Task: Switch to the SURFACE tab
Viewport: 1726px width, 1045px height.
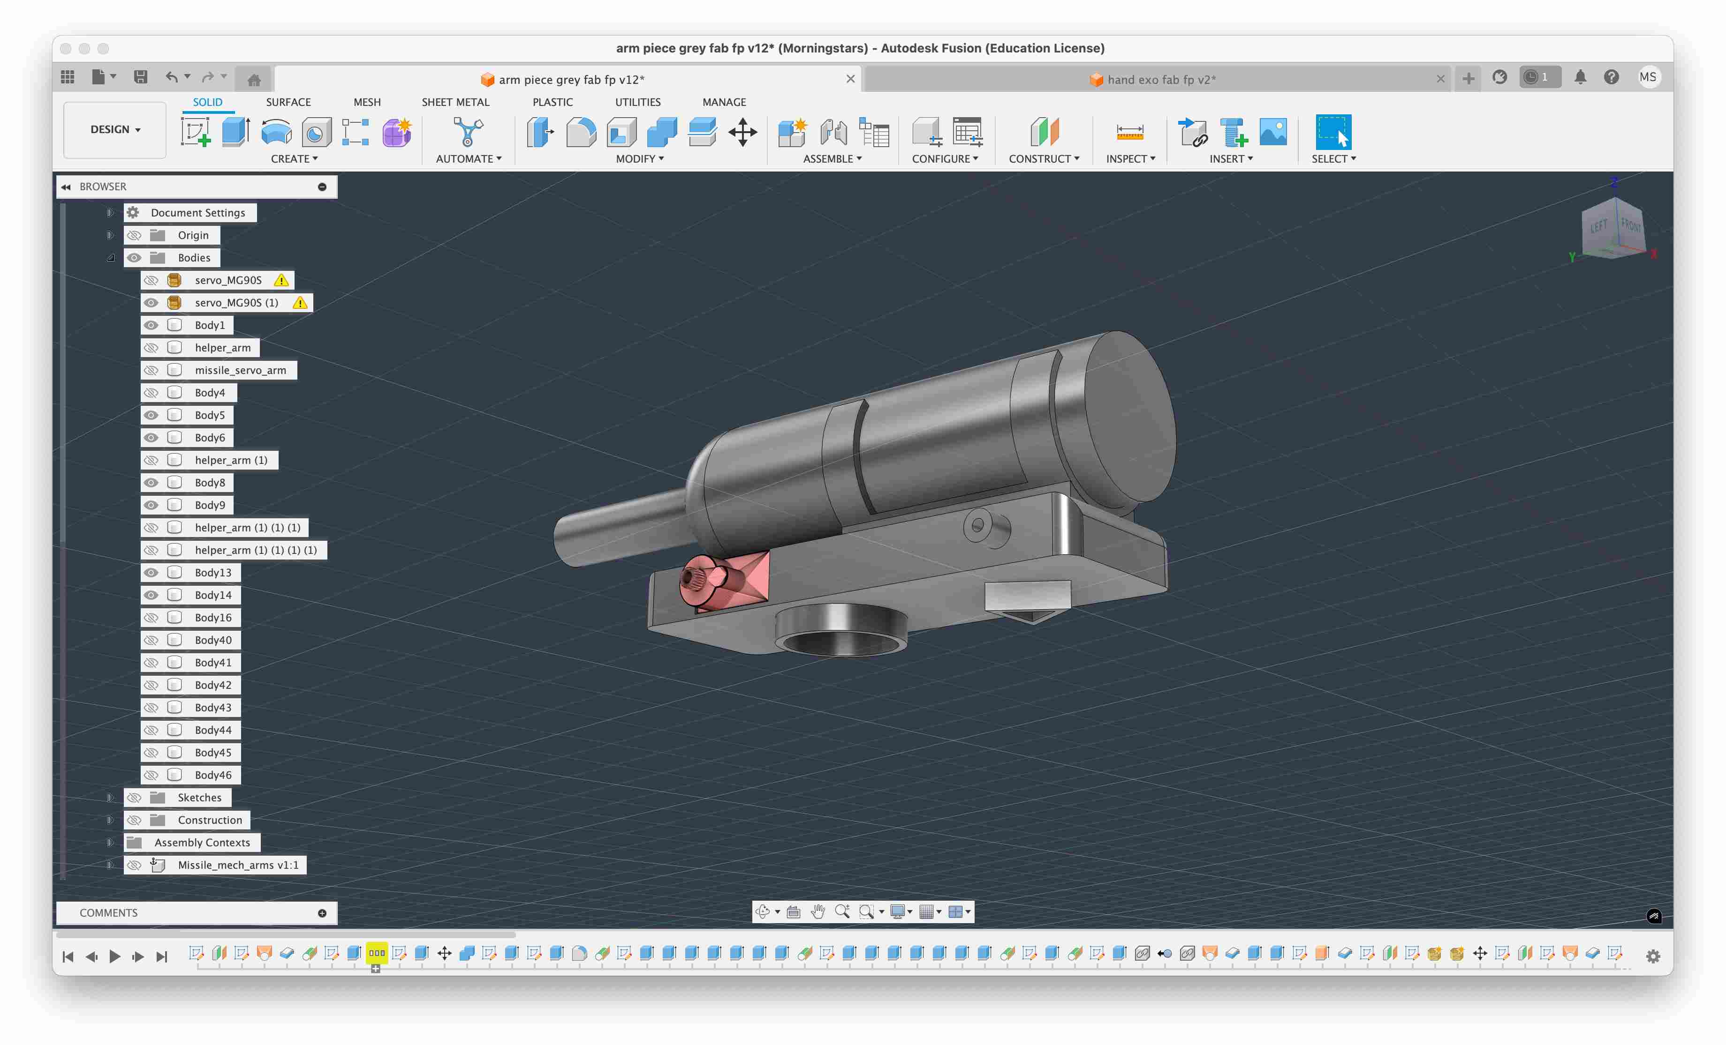Action: pyautogui.click(x=288, y=102)
